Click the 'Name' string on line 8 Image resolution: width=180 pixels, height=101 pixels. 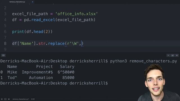pos(26,43)
